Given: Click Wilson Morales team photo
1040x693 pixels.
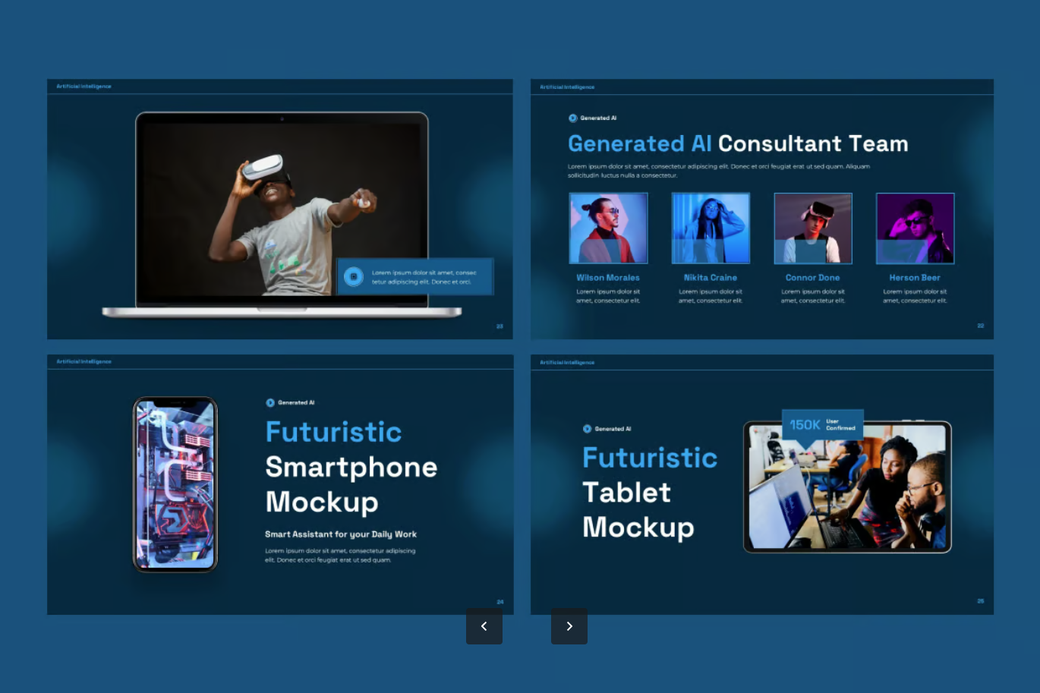Looking at the screenshot, I should pyautogui.click(x=608, y=228).
